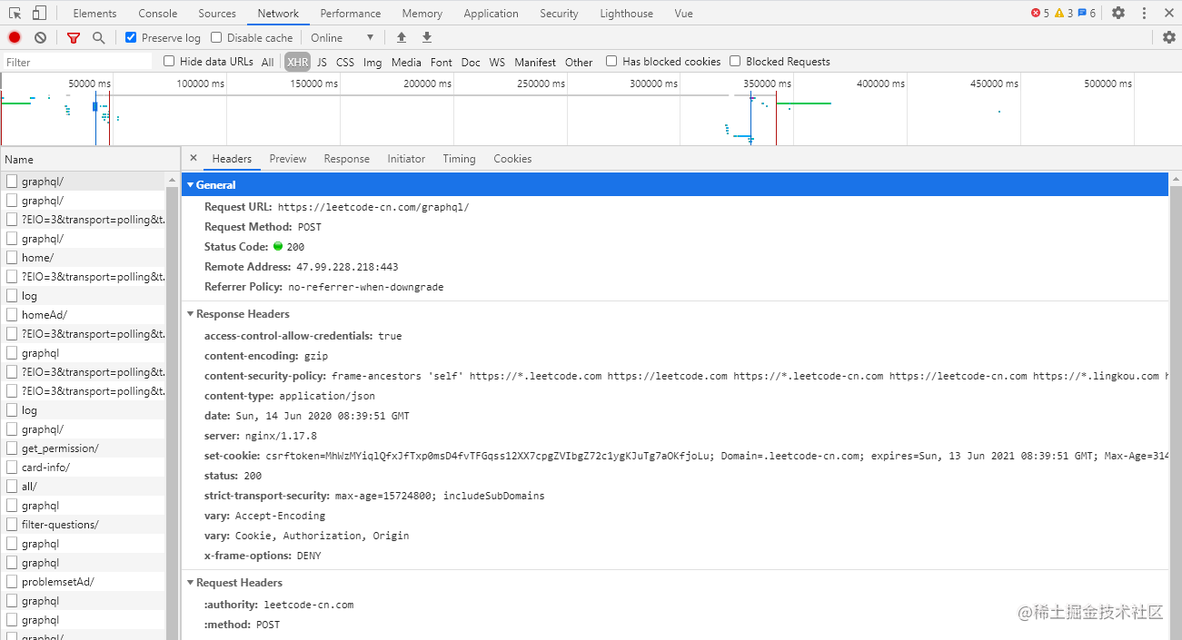
Task: Check Blocked Requests option
Action: [x=735, y=61]
